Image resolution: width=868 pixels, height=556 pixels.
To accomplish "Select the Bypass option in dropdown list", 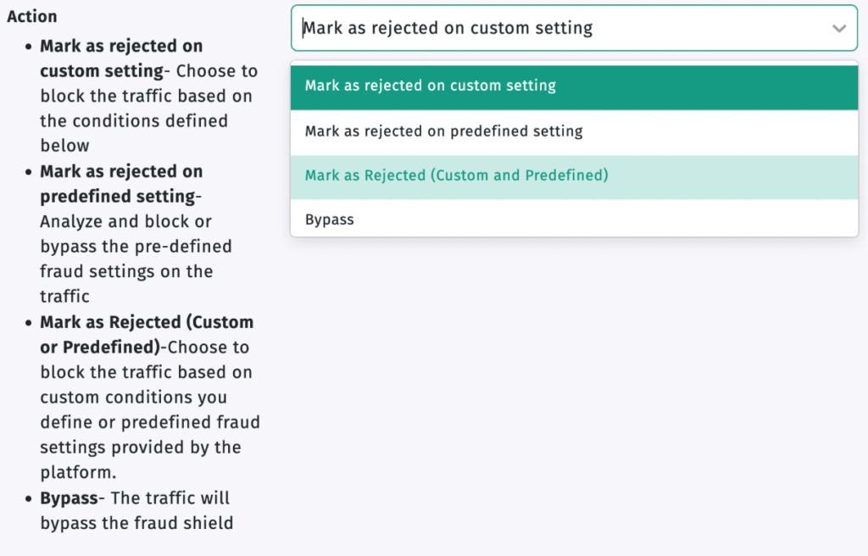I will 329,220.
